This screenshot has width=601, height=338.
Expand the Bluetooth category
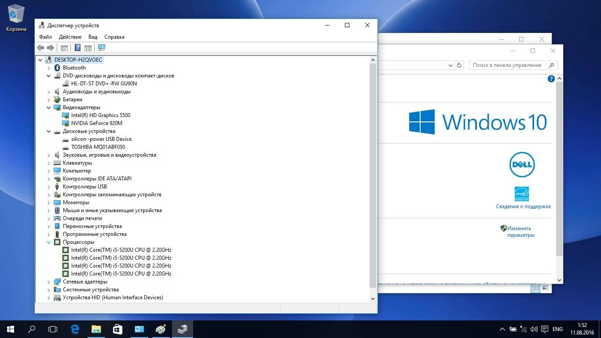pos(49,68)
